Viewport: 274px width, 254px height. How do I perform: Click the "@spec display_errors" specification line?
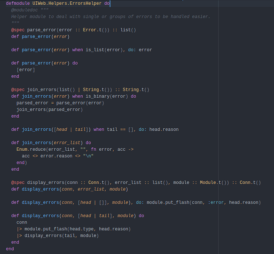point(136,182)
